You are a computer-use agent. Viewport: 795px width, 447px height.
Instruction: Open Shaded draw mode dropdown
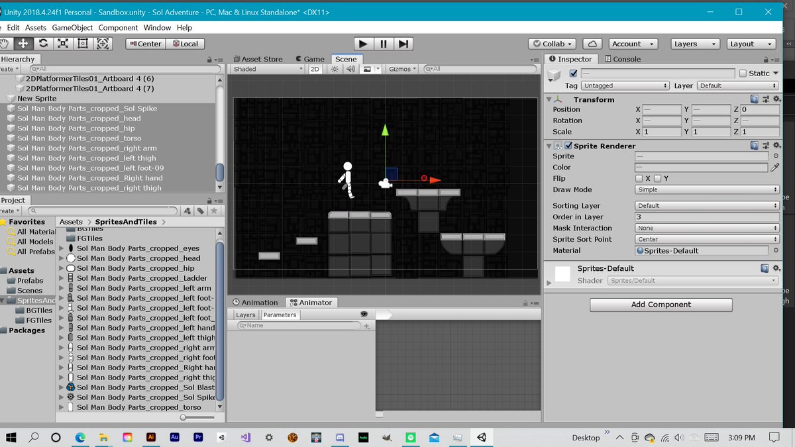(x=268, y=69)
